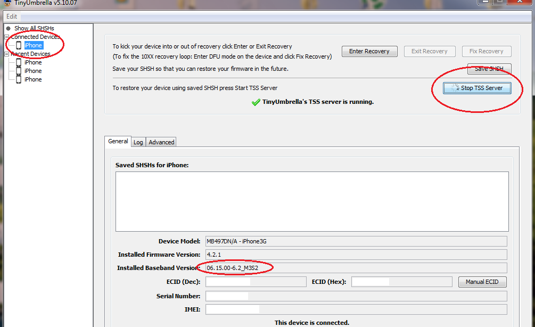Switch to the General tab
Viewport: 535px width, 327px height.
118,141
